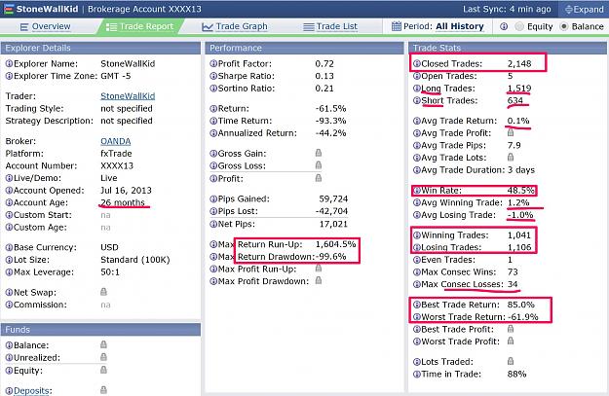Click the Last Sync: 4 min ago text
The height and width of the screenshot is (396, 609).
click(507, 10)
